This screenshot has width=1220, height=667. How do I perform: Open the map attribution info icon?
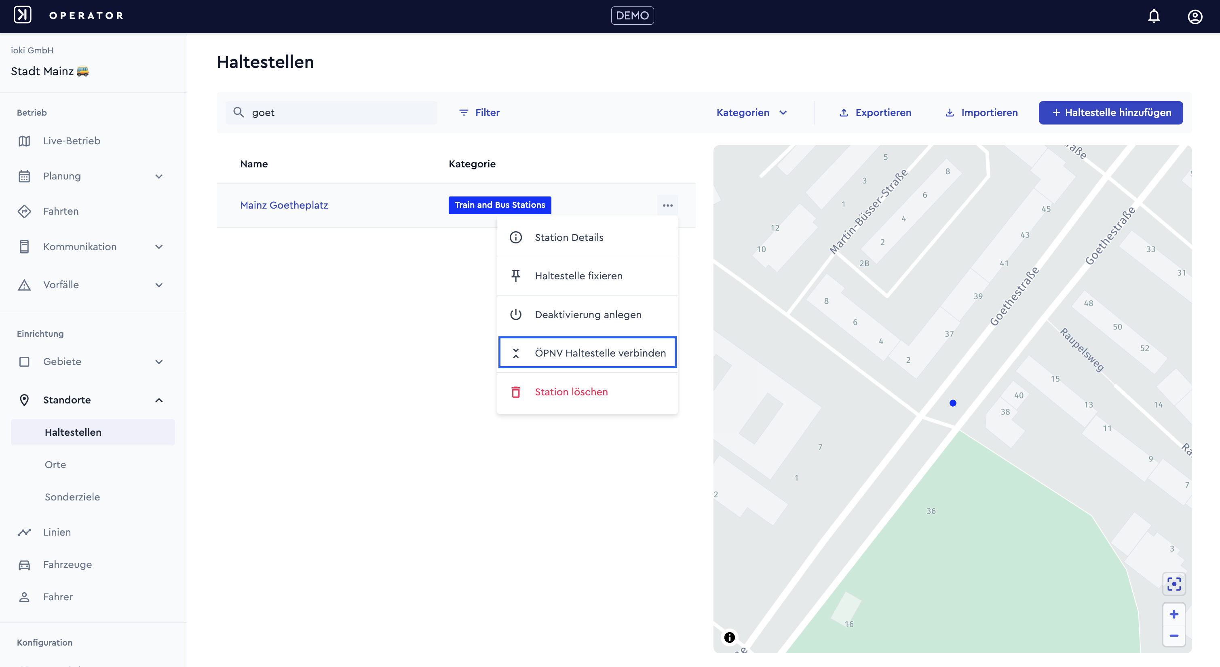pos(729,637)
